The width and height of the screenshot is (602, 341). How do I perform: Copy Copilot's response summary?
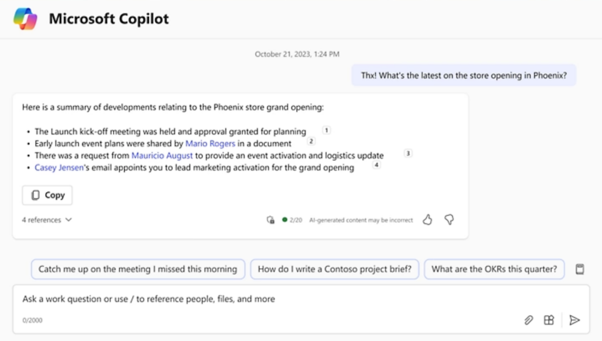point(46,195)
